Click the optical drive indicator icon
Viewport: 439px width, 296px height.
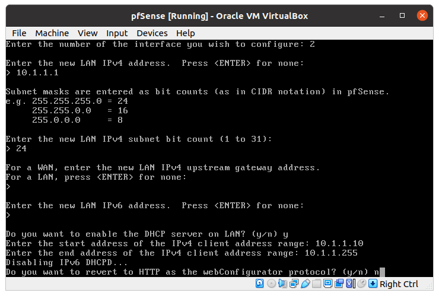(269, 284)
